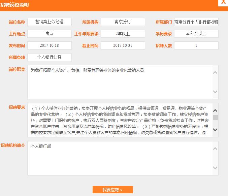Focus the 所属部门 field
The height and width of the screenshot is (196, 228).
pos(196,22)
